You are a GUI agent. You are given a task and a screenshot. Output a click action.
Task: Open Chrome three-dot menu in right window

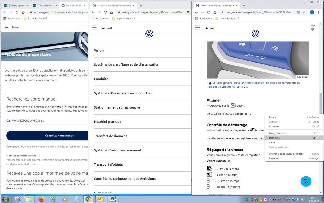coord(319,12)
